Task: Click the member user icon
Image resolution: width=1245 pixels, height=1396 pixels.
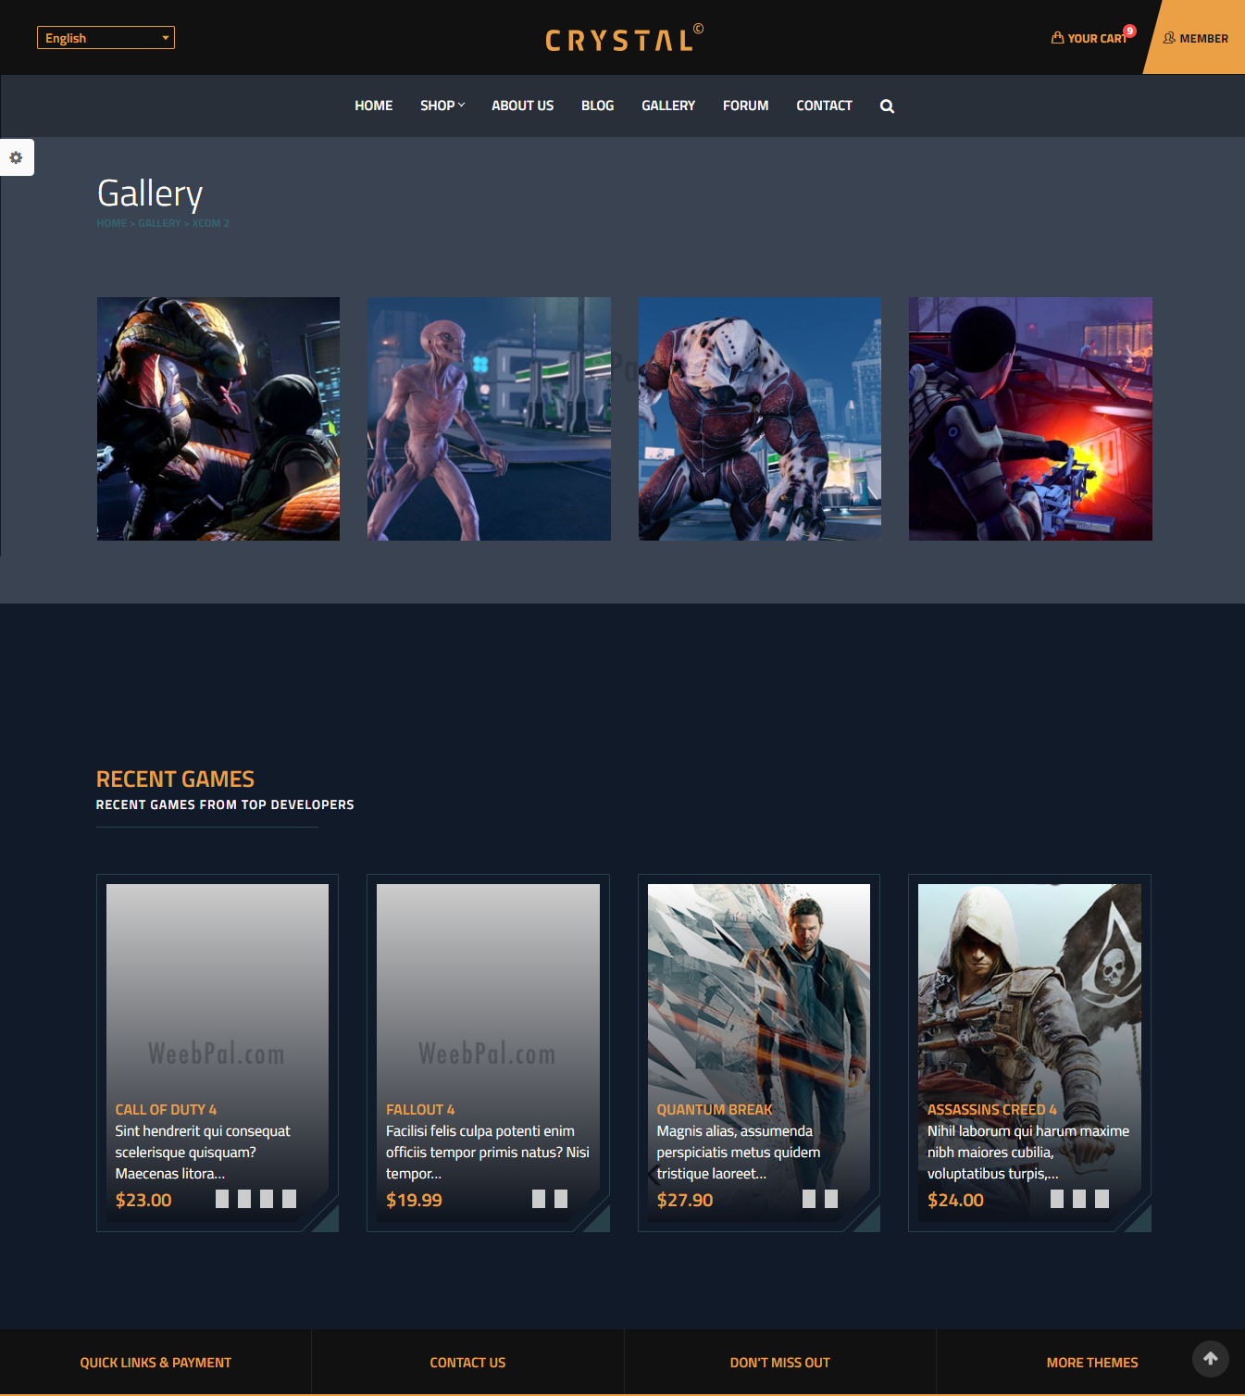Action: [x=1169, y=38]
